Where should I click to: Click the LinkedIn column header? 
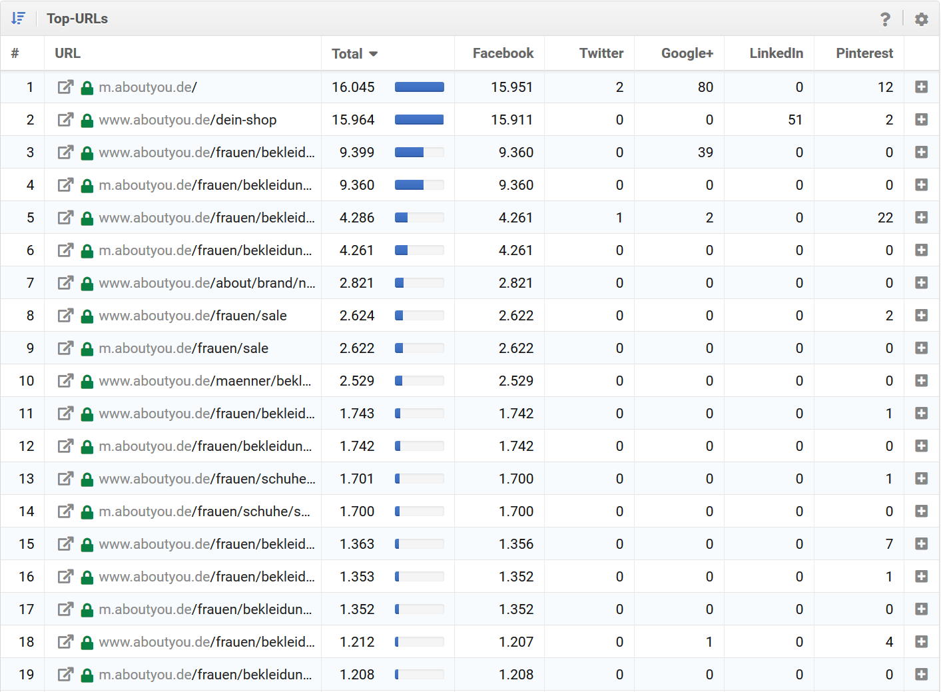coord(776,53)
